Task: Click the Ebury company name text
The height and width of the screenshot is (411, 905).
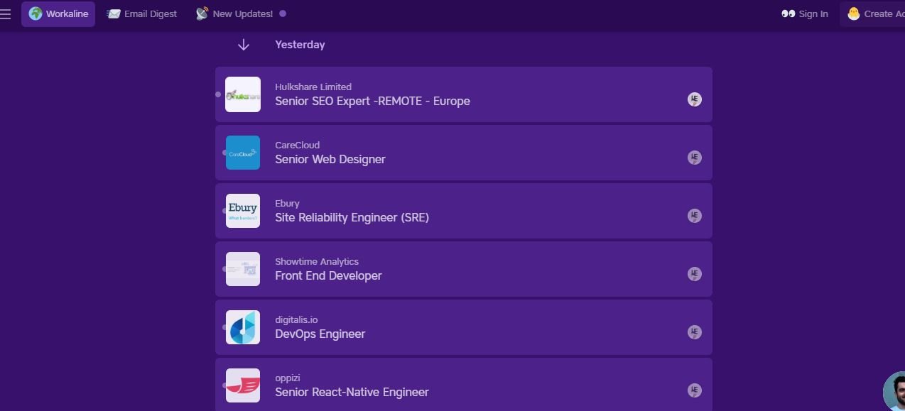Action: pos(287,203)
